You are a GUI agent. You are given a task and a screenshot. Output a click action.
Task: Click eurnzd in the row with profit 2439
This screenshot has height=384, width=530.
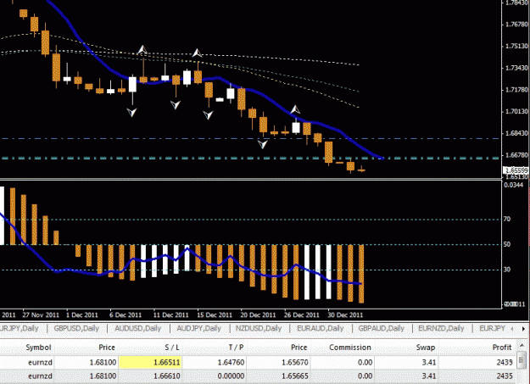pos(40,362)
